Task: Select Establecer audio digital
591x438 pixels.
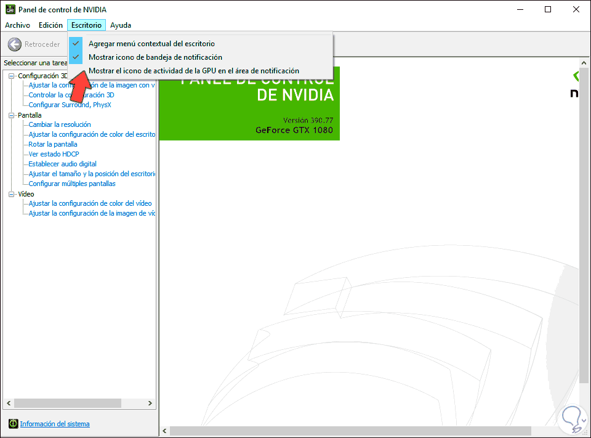Action: point(63,164)
